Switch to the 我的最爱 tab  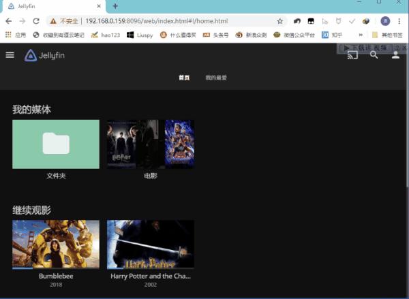[x=216, y=78]
